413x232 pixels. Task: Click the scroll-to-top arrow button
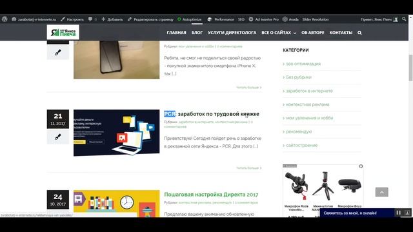pyautogui.click(x=381, y=192)
